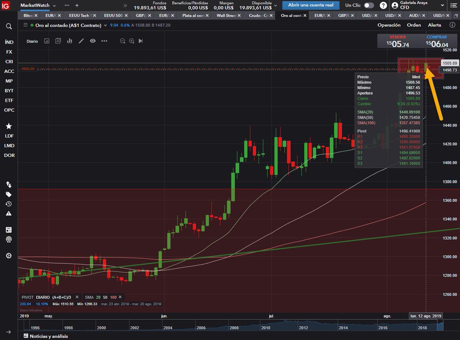This screenshot has height=340, width=460.
Task: Click the 2008 mark on the timeline navigator
Action: 234,328
